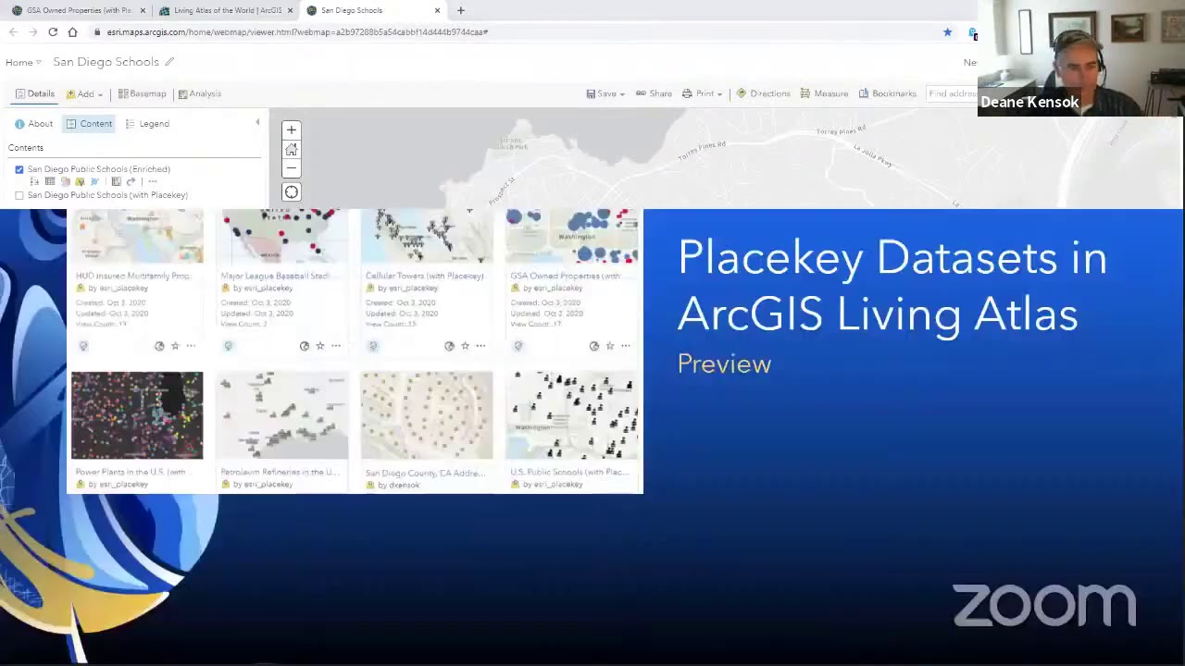Viewport: 1185px width, 666px height.
Task: Find my location on the map
Action: tap(291, 192)
